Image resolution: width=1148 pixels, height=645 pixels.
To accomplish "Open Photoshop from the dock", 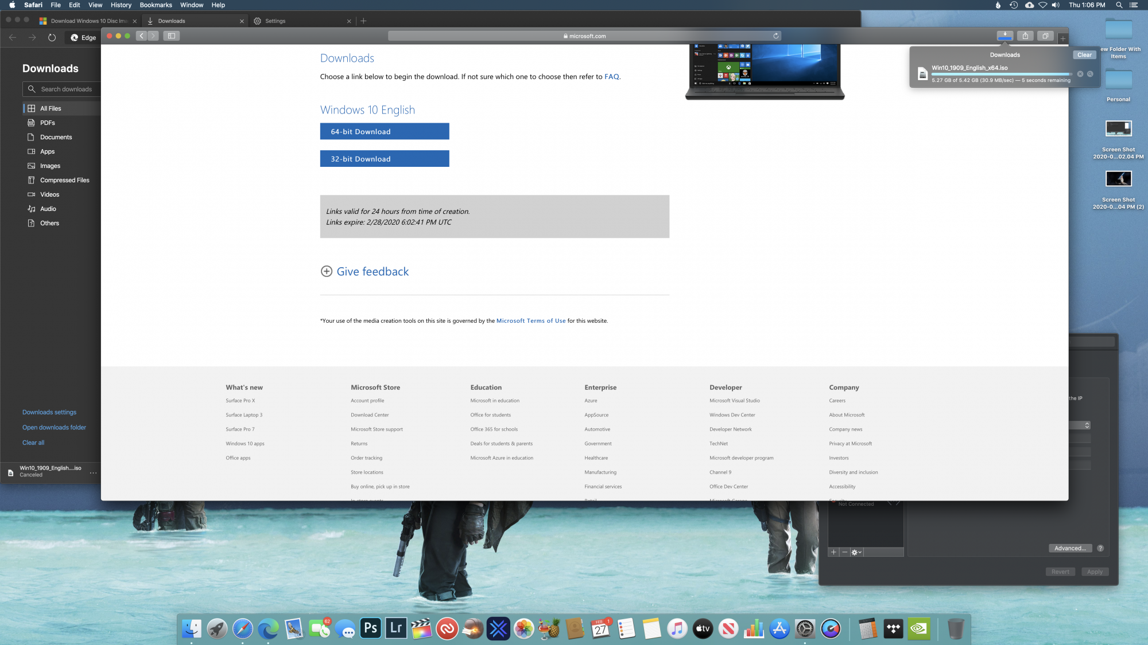I will coord(371,628).
